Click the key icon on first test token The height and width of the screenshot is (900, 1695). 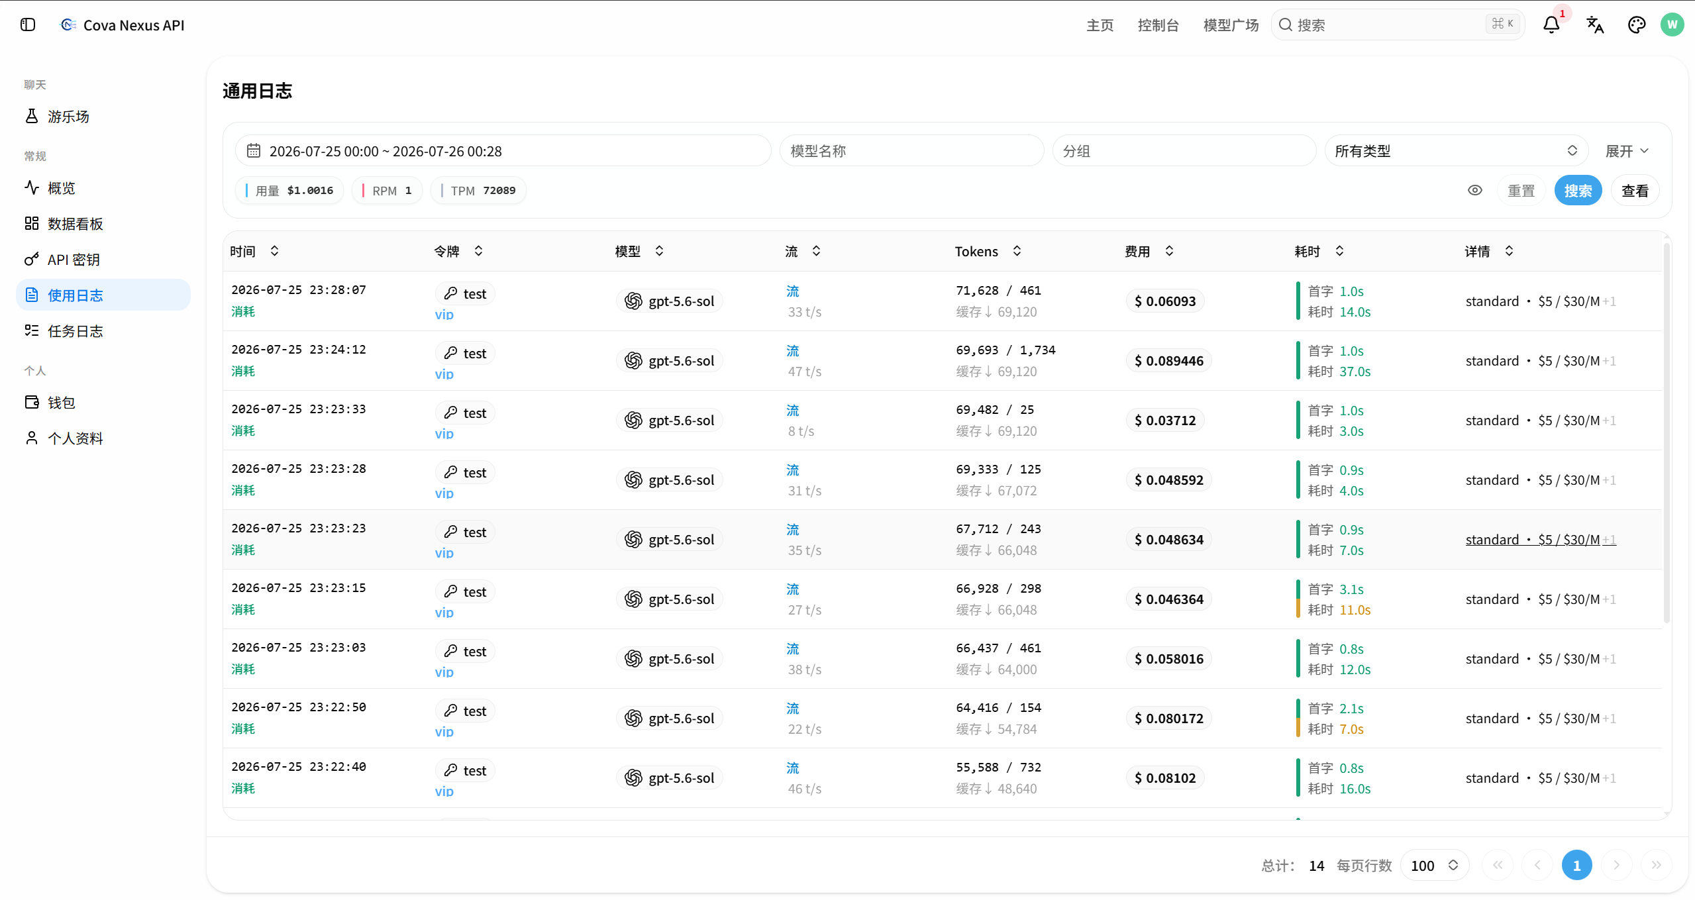point(451,293)
